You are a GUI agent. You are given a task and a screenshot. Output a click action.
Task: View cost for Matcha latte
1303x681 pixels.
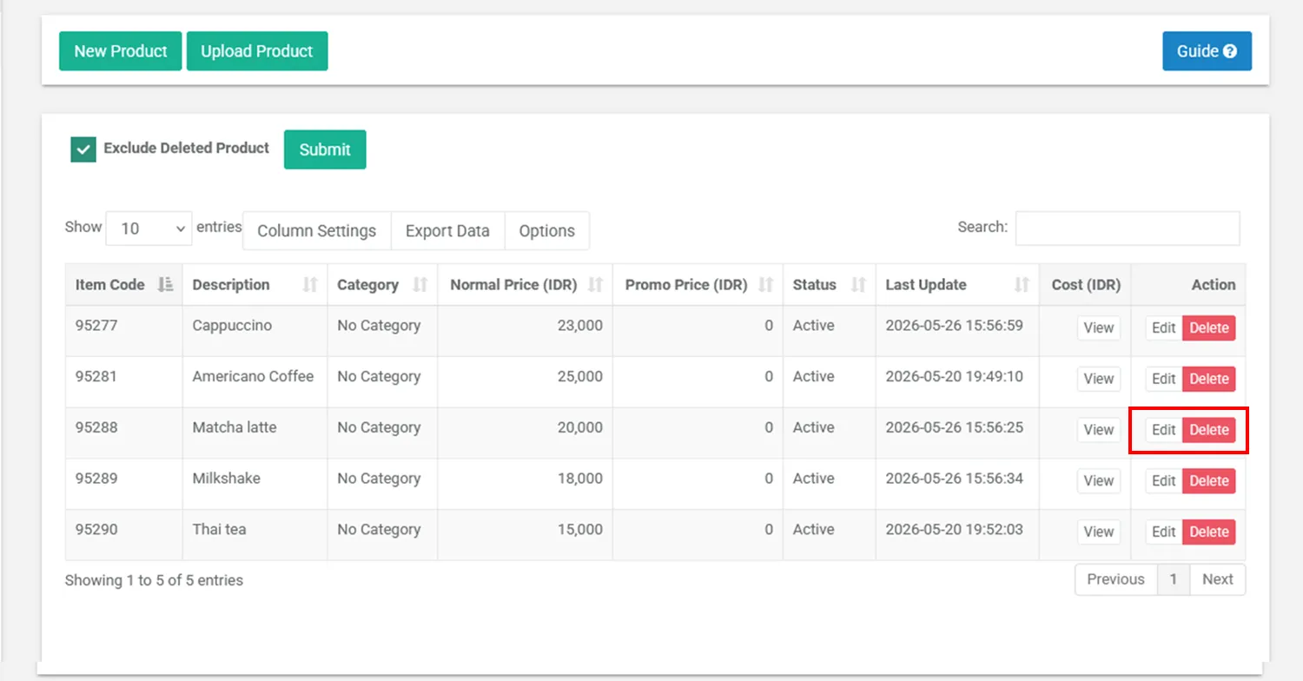point(1099,430)
